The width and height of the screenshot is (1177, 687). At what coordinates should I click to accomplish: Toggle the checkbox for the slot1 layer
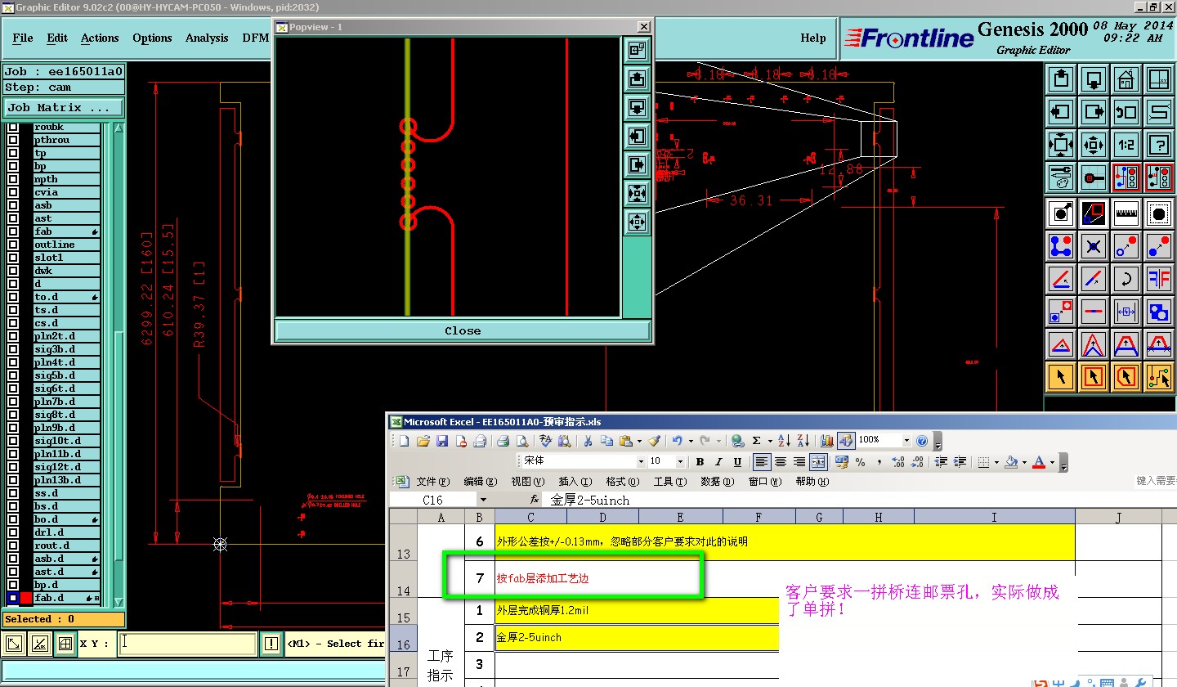[13, 258]
